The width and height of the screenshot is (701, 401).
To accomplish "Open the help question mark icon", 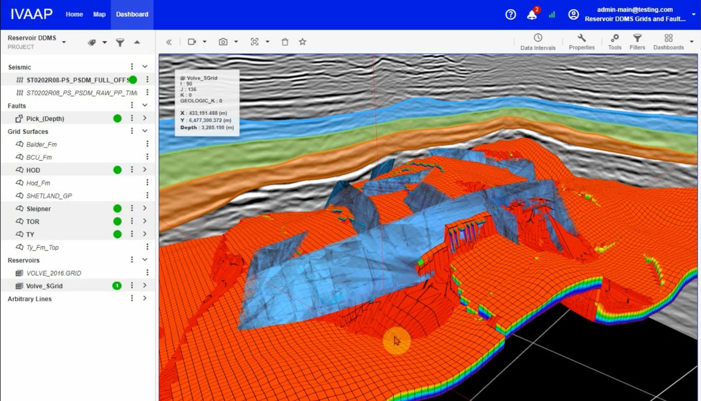I will pyautogui.click(x=511, y=15).
